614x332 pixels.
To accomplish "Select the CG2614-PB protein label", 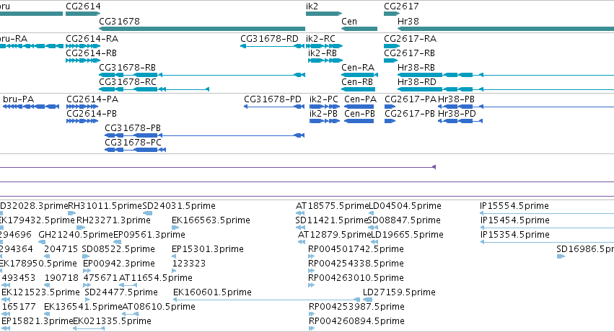I will click(92, 113).
